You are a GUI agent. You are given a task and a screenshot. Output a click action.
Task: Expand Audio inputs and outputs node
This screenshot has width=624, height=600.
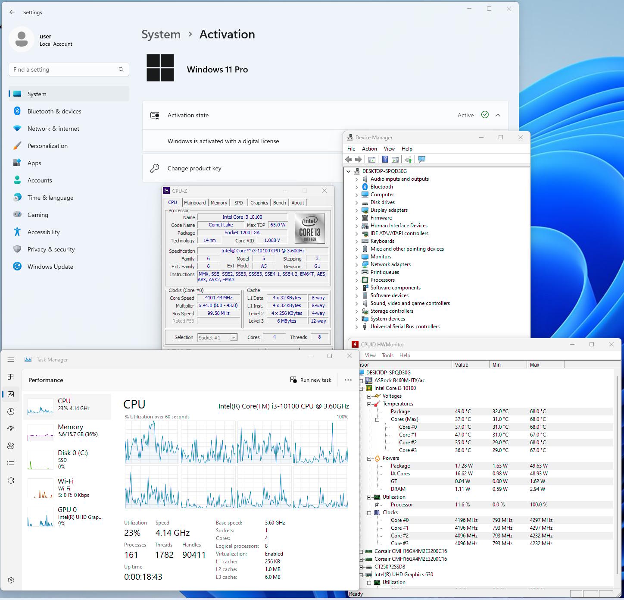tap(356, 179)
